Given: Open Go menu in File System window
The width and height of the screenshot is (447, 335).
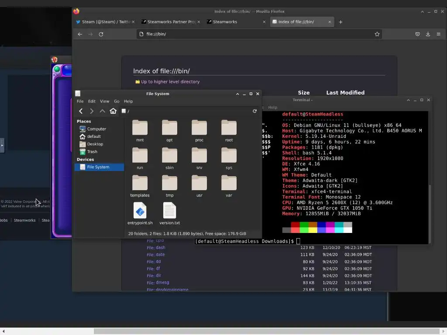Looking at the screenshot, I should [x=117, y=101].
